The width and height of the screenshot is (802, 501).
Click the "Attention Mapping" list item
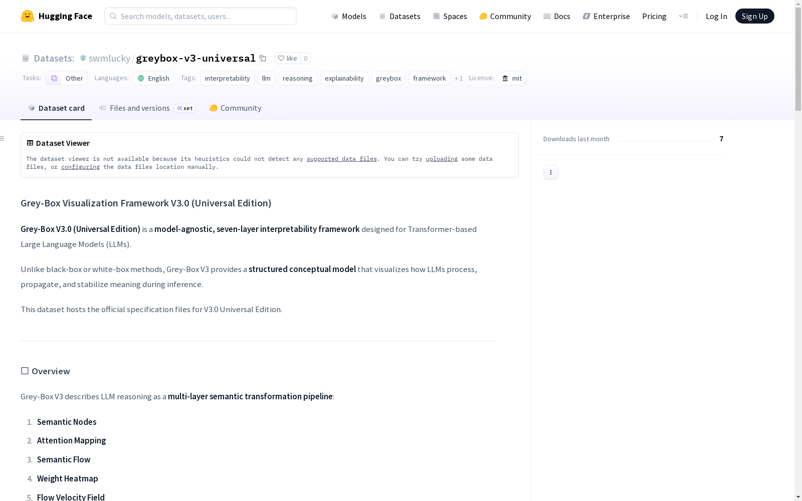coord(72,440)
